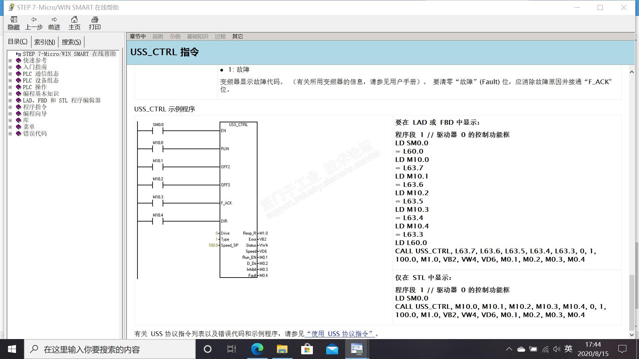Viewport: 639px width, 359px height.
Task: Click the Hide (隐藏) toolbar icon
Action: pyautogui.click(x=14, y=20)
